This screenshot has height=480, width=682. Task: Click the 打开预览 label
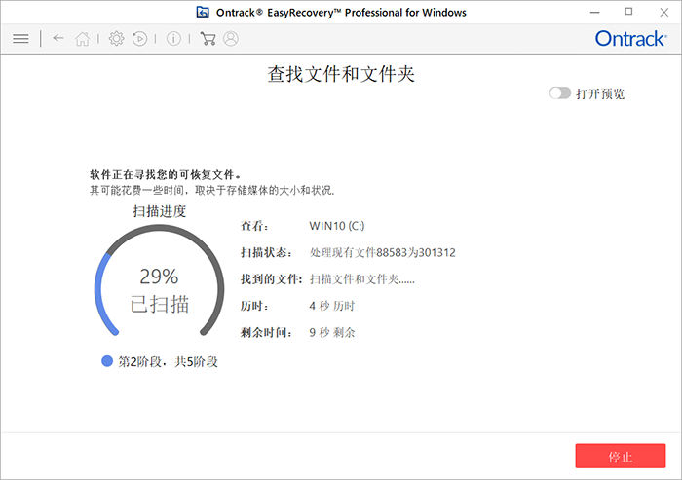(x=600, y=93)
